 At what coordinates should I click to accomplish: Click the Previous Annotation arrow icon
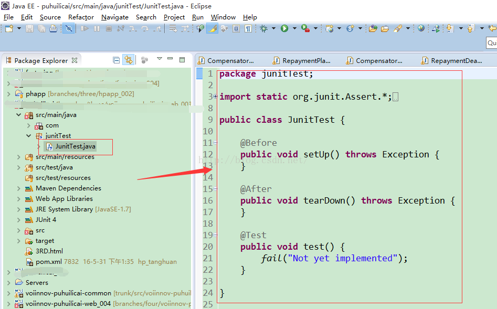tap(471, 28)
